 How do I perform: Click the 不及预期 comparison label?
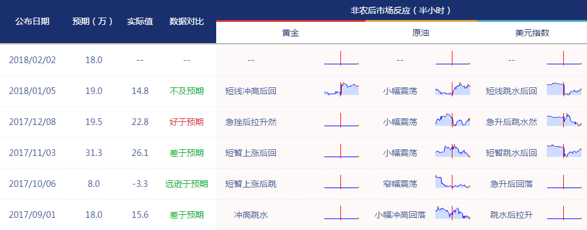pos(186,91)
